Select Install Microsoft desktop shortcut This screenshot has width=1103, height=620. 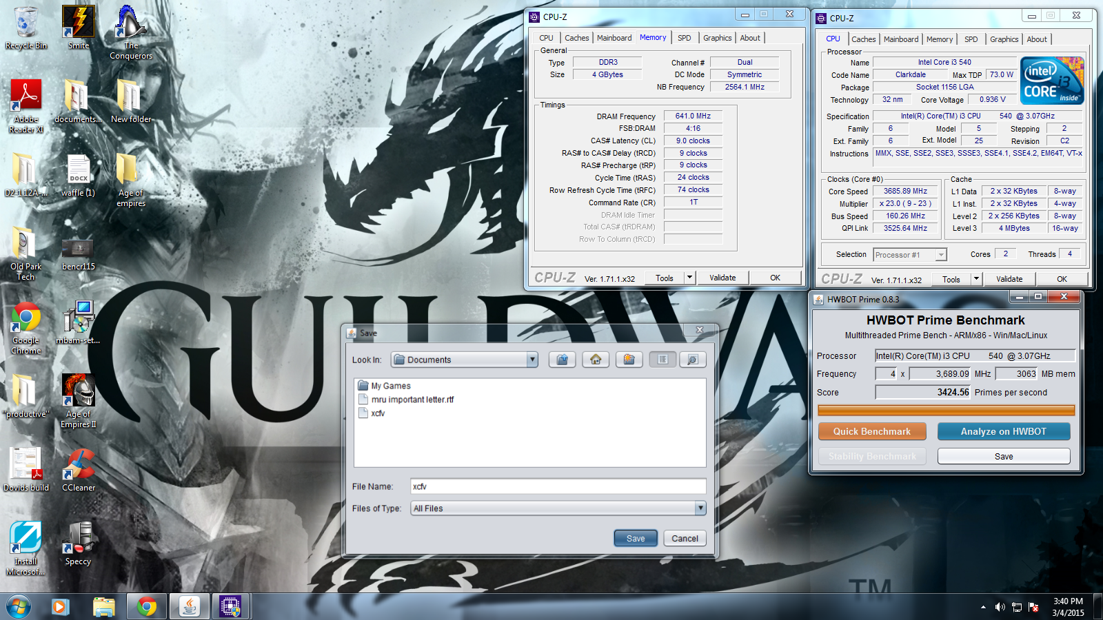tap(26, 548)
